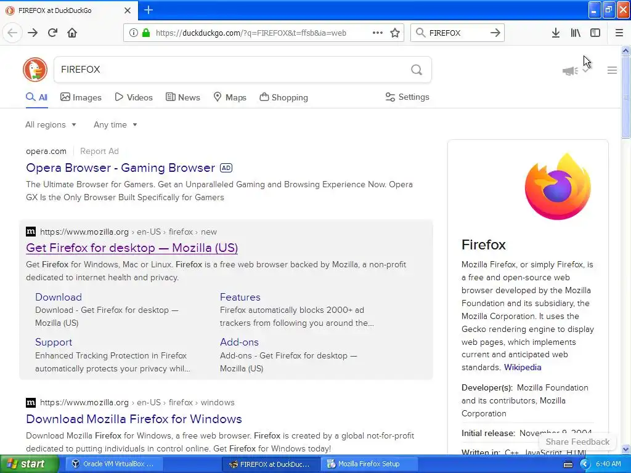The image size is (631, 473).
Task: Switch to the Maps tab
Action: [230, 97]
